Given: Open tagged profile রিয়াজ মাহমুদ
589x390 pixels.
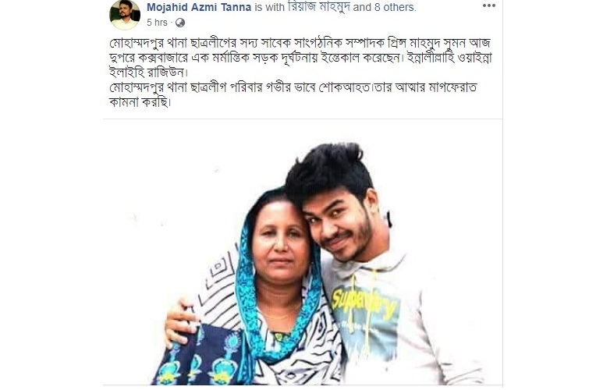Looking at the screenshot, I should click(319, 7).
